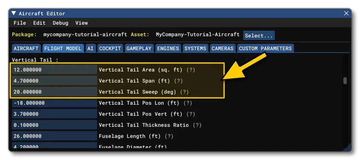The image size is (360, 160).
Task: Switch to the ENGINES tab
Action: click(168, 49)
